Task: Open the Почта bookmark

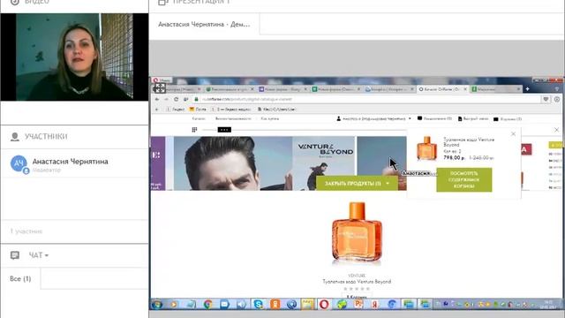Action: 198,110
